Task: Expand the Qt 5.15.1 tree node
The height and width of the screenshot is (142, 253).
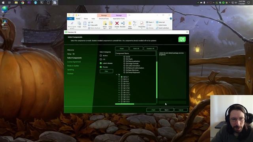Action: [x=119, y=86]
